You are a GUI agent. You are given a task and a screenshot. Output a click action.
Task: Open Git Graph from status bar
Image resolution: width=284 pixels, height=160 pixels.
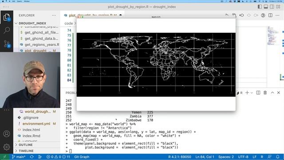tap(82, 157)
